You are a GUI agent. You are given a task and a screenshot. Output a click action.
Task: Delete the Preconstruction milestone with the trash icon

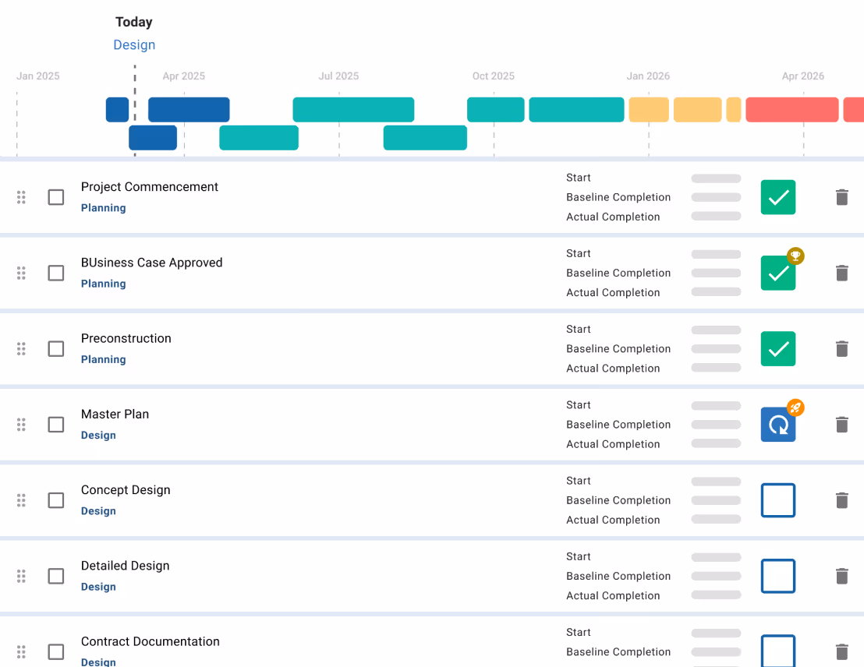coord(841,348)
